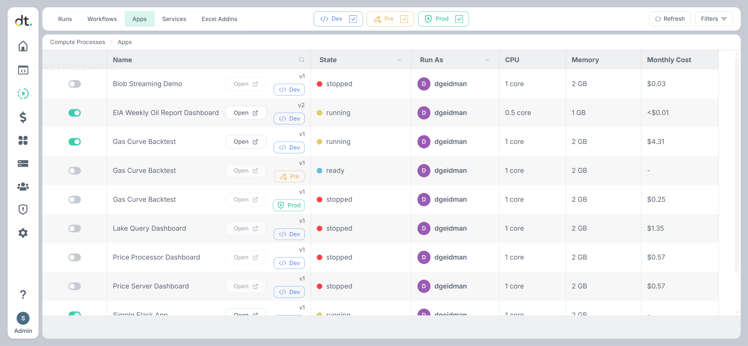Viewport: 748px width, 346px height.
Task: Open the four-dots apps grid icon
Action: click(23, 140)
